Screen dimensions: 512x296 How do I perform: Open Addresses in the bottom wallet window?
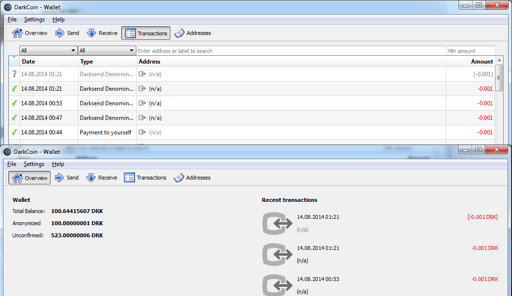[192, 178]
